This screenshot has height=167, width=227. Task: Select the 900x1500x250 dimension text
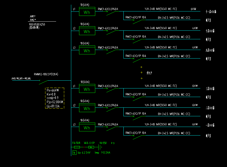37,24
